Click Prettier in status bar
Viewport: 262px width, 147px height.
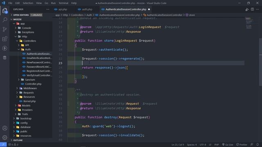(242, 145)
